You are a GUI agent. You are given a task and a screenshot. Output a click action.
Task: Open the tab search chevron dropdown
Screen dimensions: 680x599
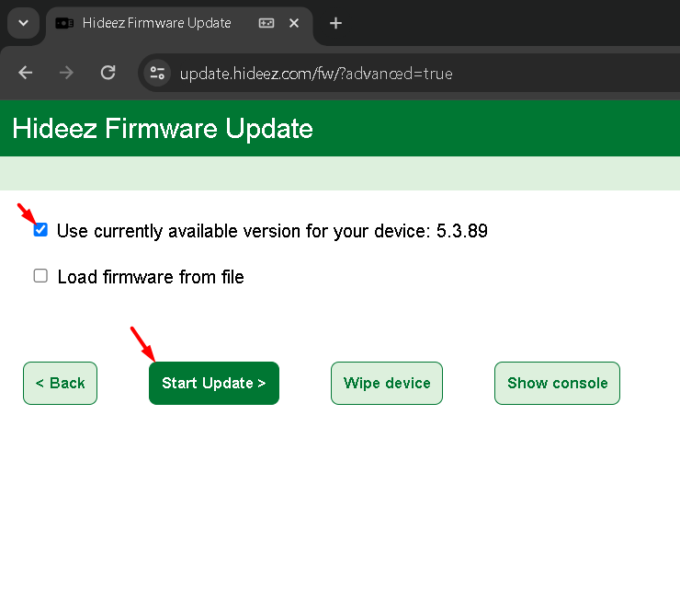[23, 23]
